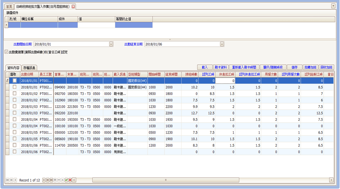Viewport: 340px width, 189px height.
Task: Click the 顯示/隱藏時段 button
Action: point(273,67)
